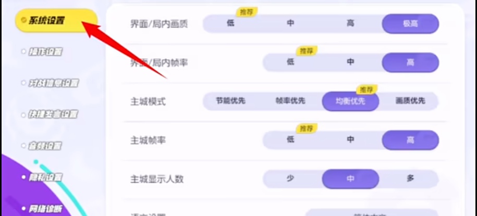This screenshot has width=477, height=216.
Task: Set 主城显示人数 to 少
Action: click(290, 179)
